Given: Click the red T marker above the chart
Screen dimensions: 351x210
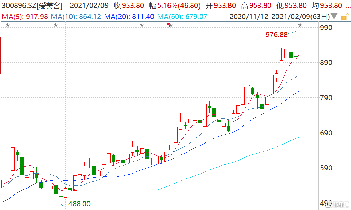Looking at the screenshot, I should [169, 25].
